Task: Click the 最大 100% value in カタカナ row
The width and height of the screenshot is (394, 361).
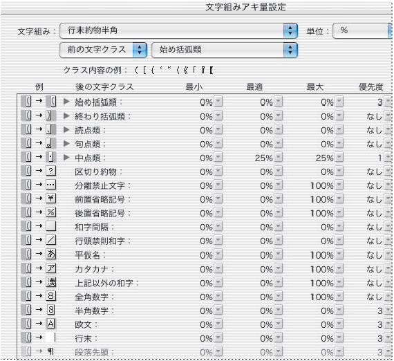Action: tap(322, 269)
